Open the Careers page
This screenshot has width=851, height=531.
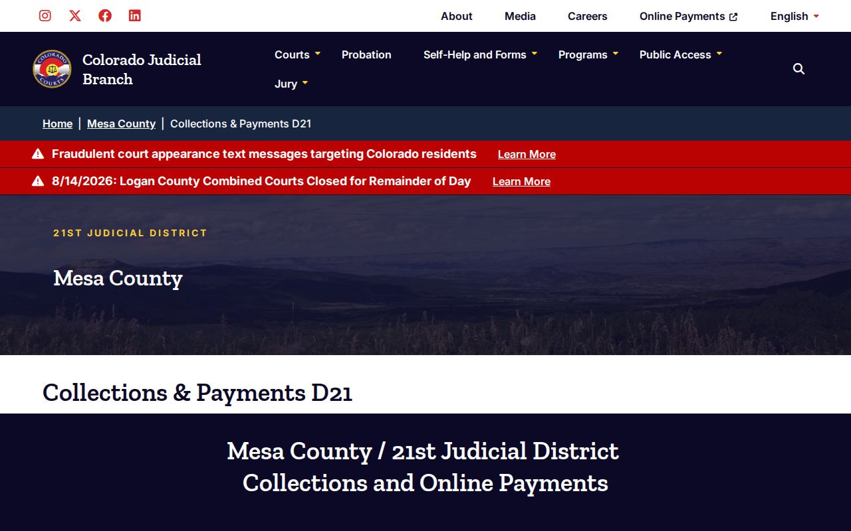(x=588, y=16)
